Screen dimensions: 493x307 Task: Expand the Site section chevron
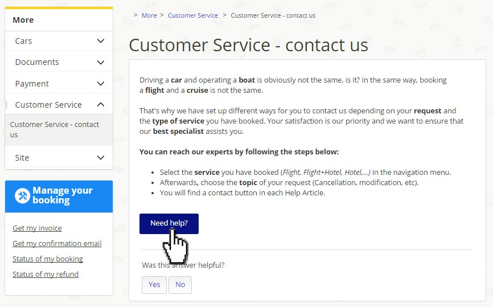pos(101,158)
